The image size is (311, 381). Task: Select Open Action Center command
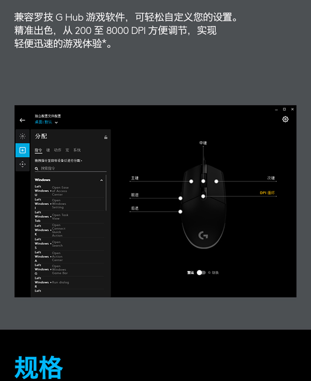(69, 257)
